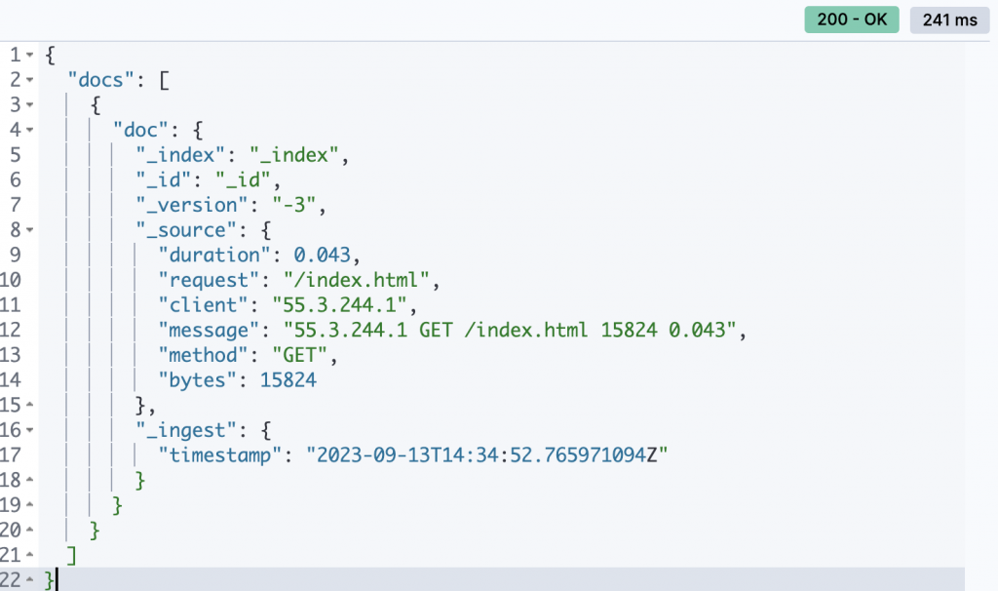Collapse the "docs" array fold arrow on line 2
998x591 pixels.
[x=30, y=80]
